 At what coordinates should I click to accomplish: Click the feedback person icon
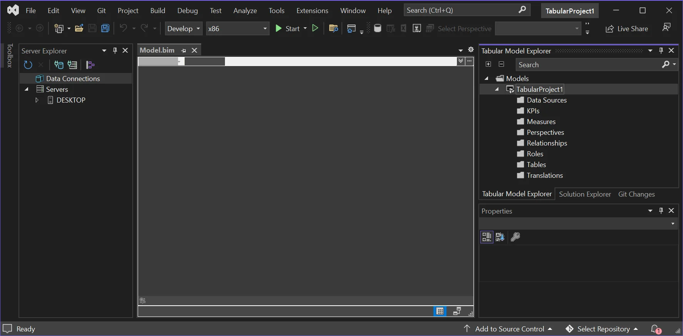coord(666,27)
